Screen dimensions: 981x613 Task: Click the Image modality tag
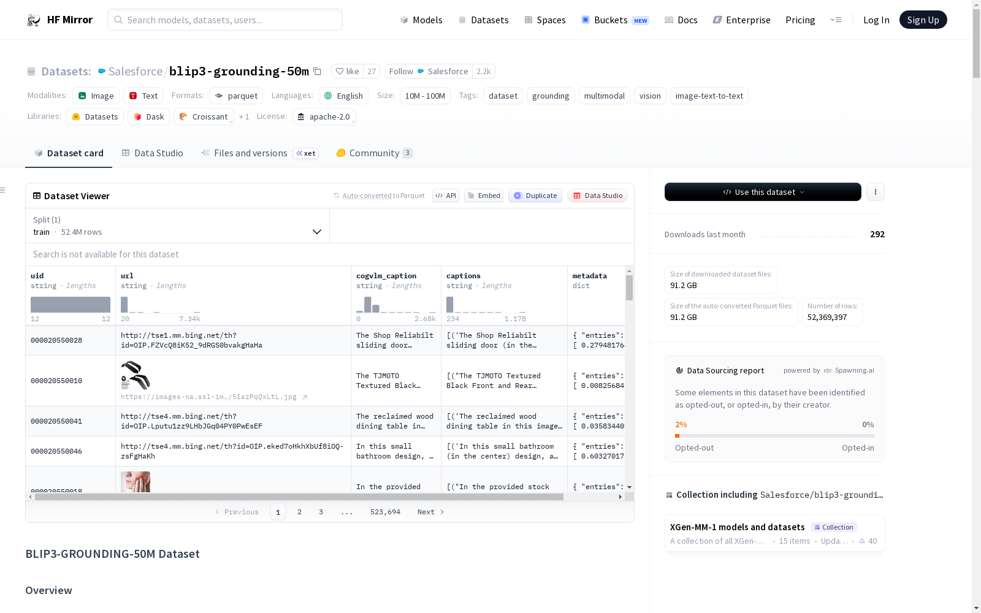[x=96, y=96]
